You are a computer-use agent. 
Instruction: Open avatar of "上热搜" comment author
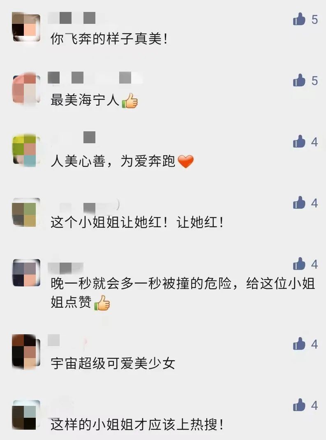click(x=26, y=415)
